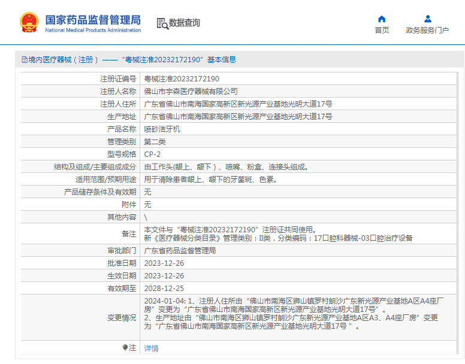Click the 生产地址 label

(x=122, y=117)
